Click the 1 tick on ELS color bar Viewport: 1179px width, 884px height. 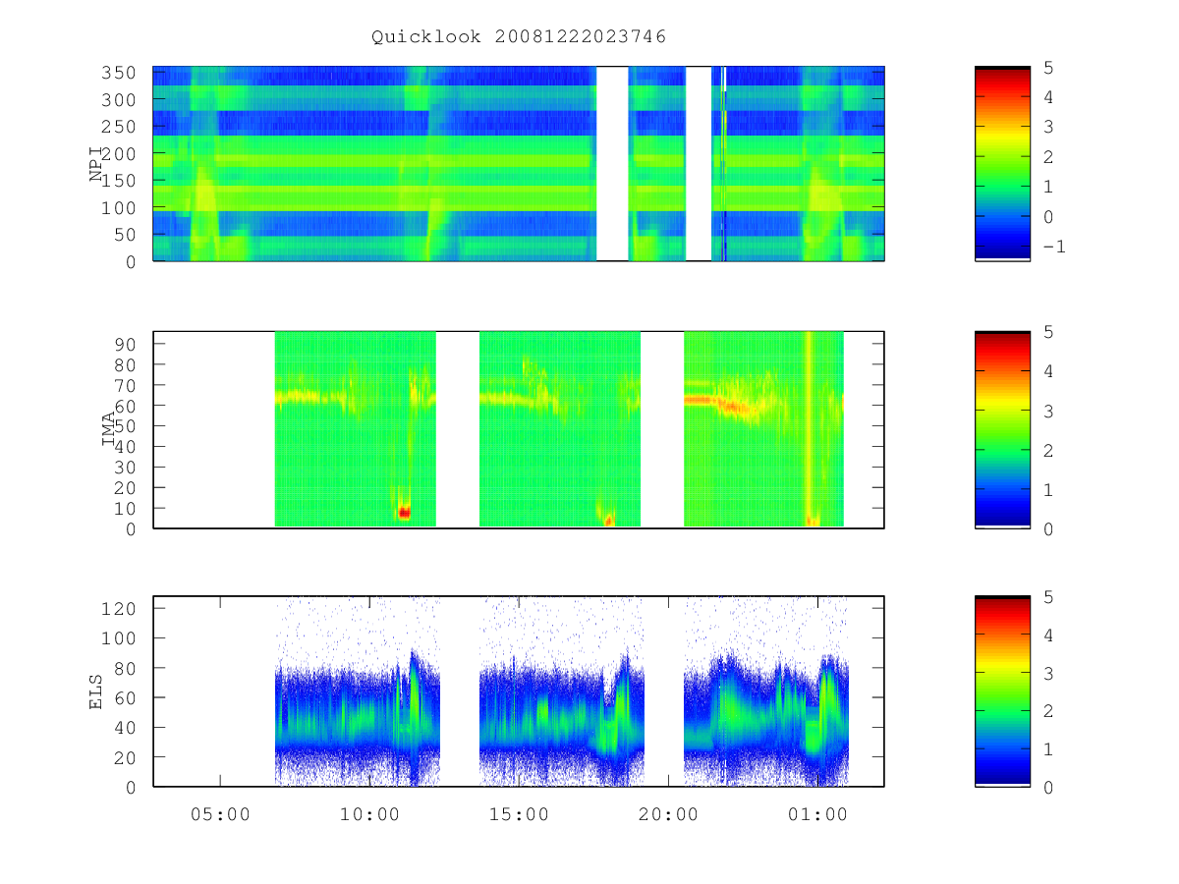click(1046, 748)
